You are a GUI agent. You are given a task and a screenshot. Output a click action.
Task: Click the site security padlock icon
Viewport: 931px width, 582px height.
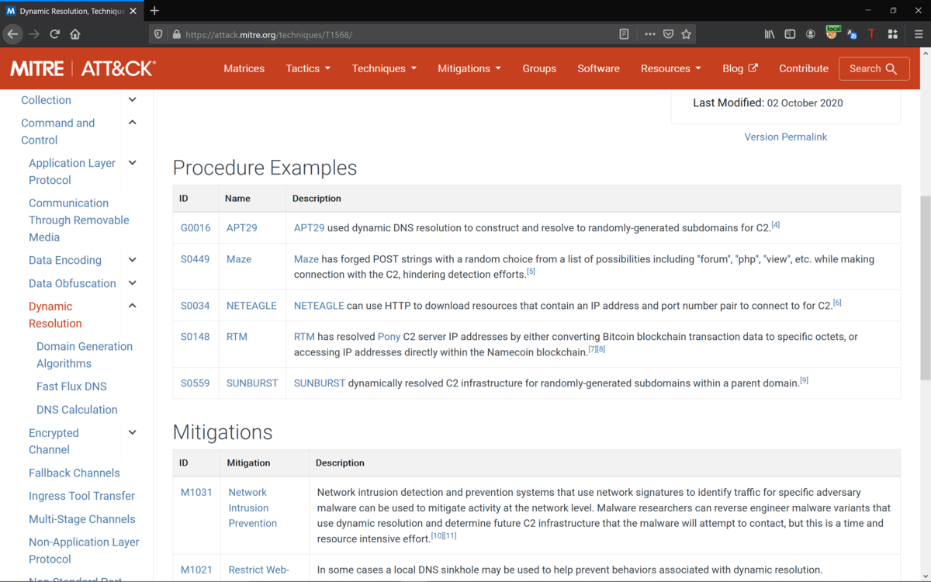click(176, 34)
